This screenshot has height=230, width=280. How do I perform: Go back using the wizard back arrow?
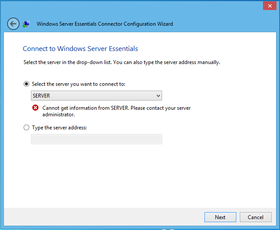coord(13,24)
